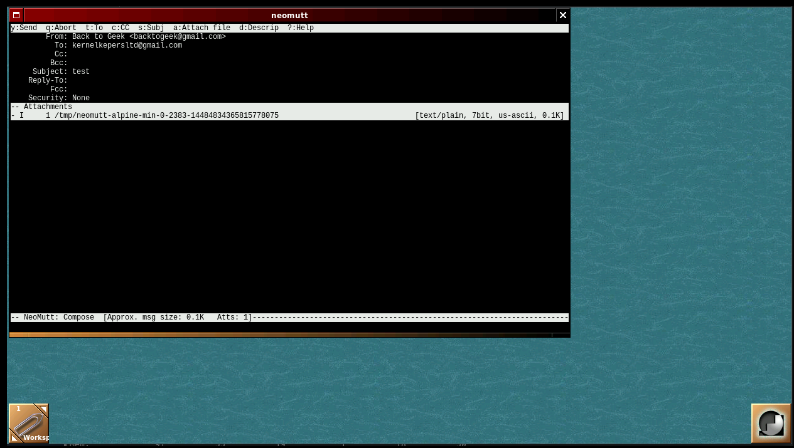Click the From address line

coord(149,37)
